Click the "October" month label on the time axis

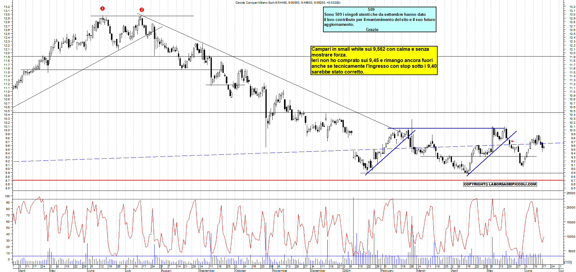[240, 270]
